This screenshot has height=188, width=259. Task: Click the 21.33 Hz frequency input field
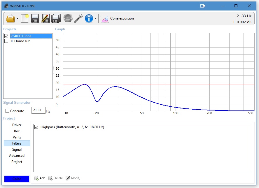coord(38,110)
